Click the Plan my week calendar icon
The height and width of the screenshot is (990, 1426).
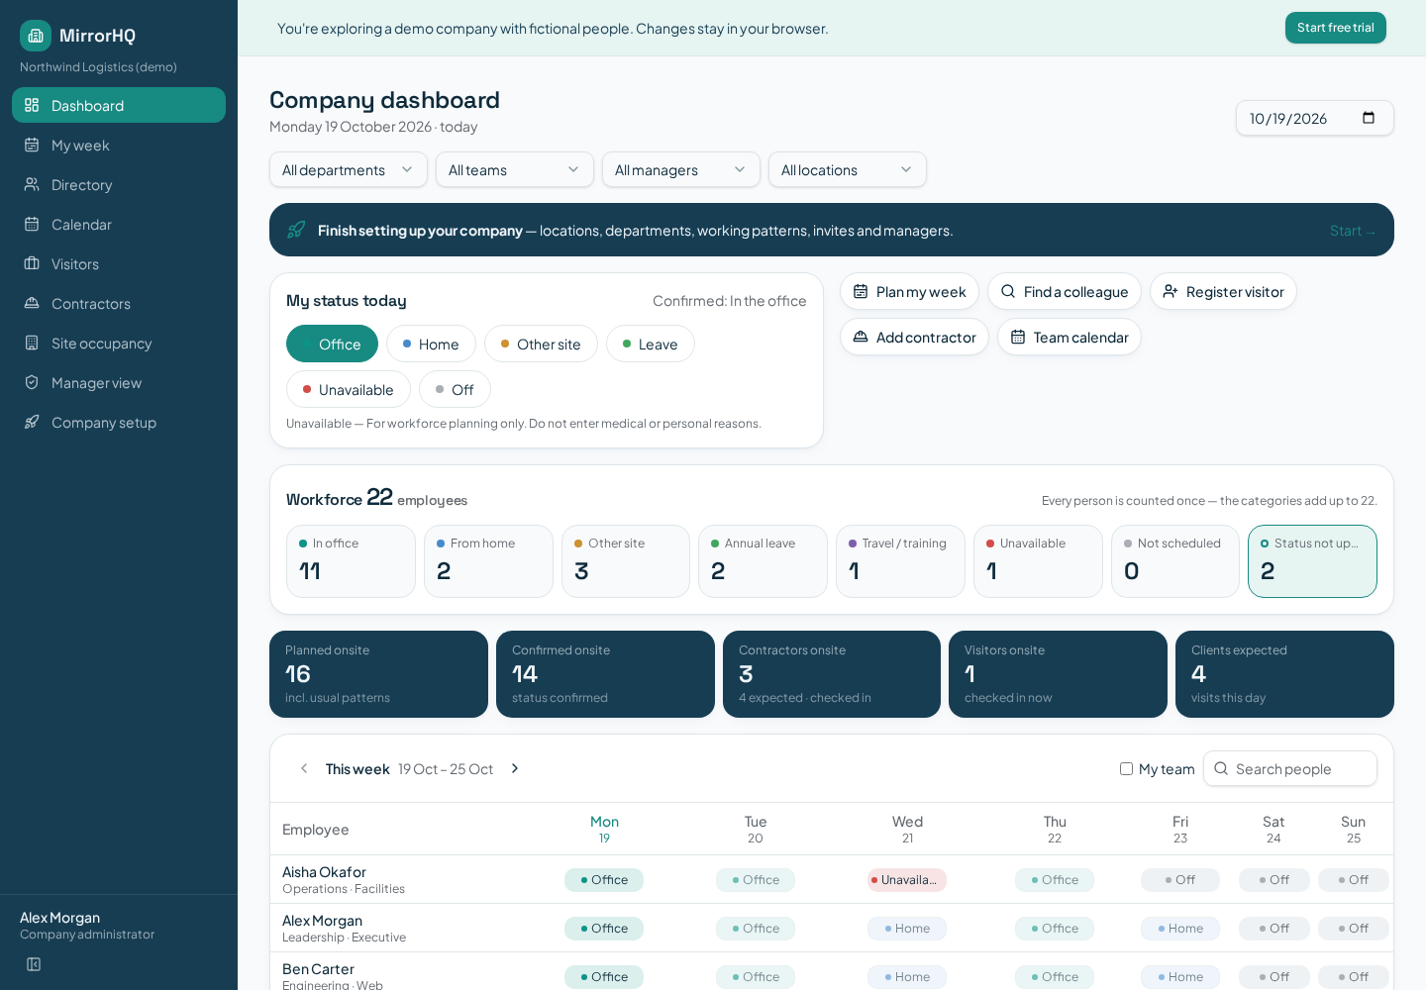pos(861,292)
